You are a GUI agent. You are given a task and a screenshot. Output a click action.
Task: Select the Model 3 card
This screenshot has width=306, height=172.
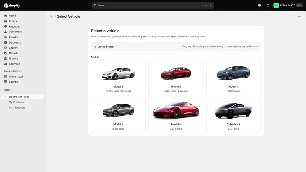click(x=176, y=78)
